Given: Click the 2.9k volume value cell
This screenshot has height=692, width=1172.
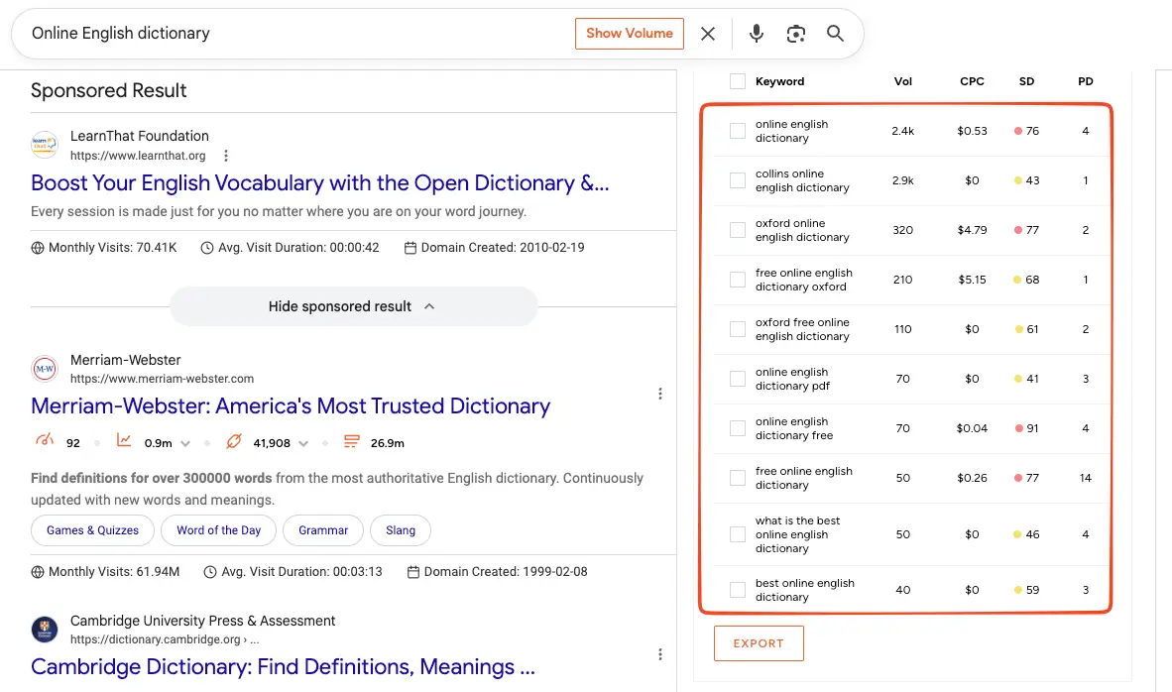Looking at the screenshot, I should pyautogui.click(x=903, y=180).
